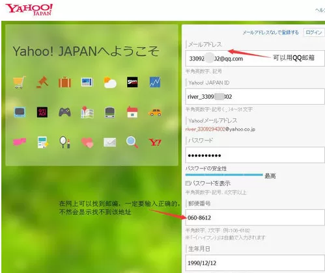Click the yahoo.co.jp mail address text
Image resolution: width=325 pixels, height=273 pixels.
(x=220, y=129)
